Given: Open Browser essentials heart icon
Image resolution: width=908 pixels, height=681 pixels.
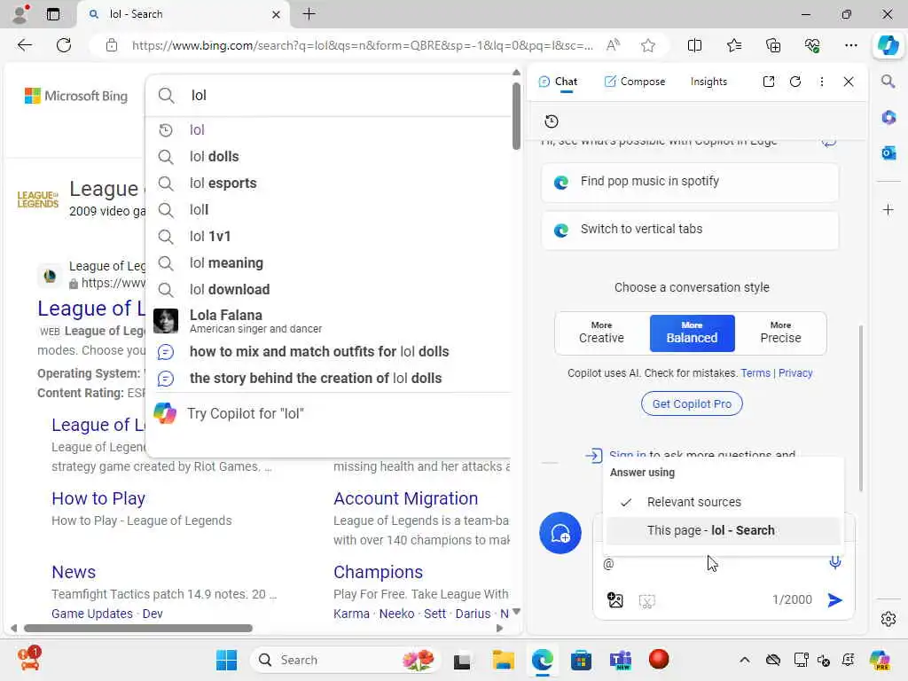Looking at the screenshot, I should [812, 45].
